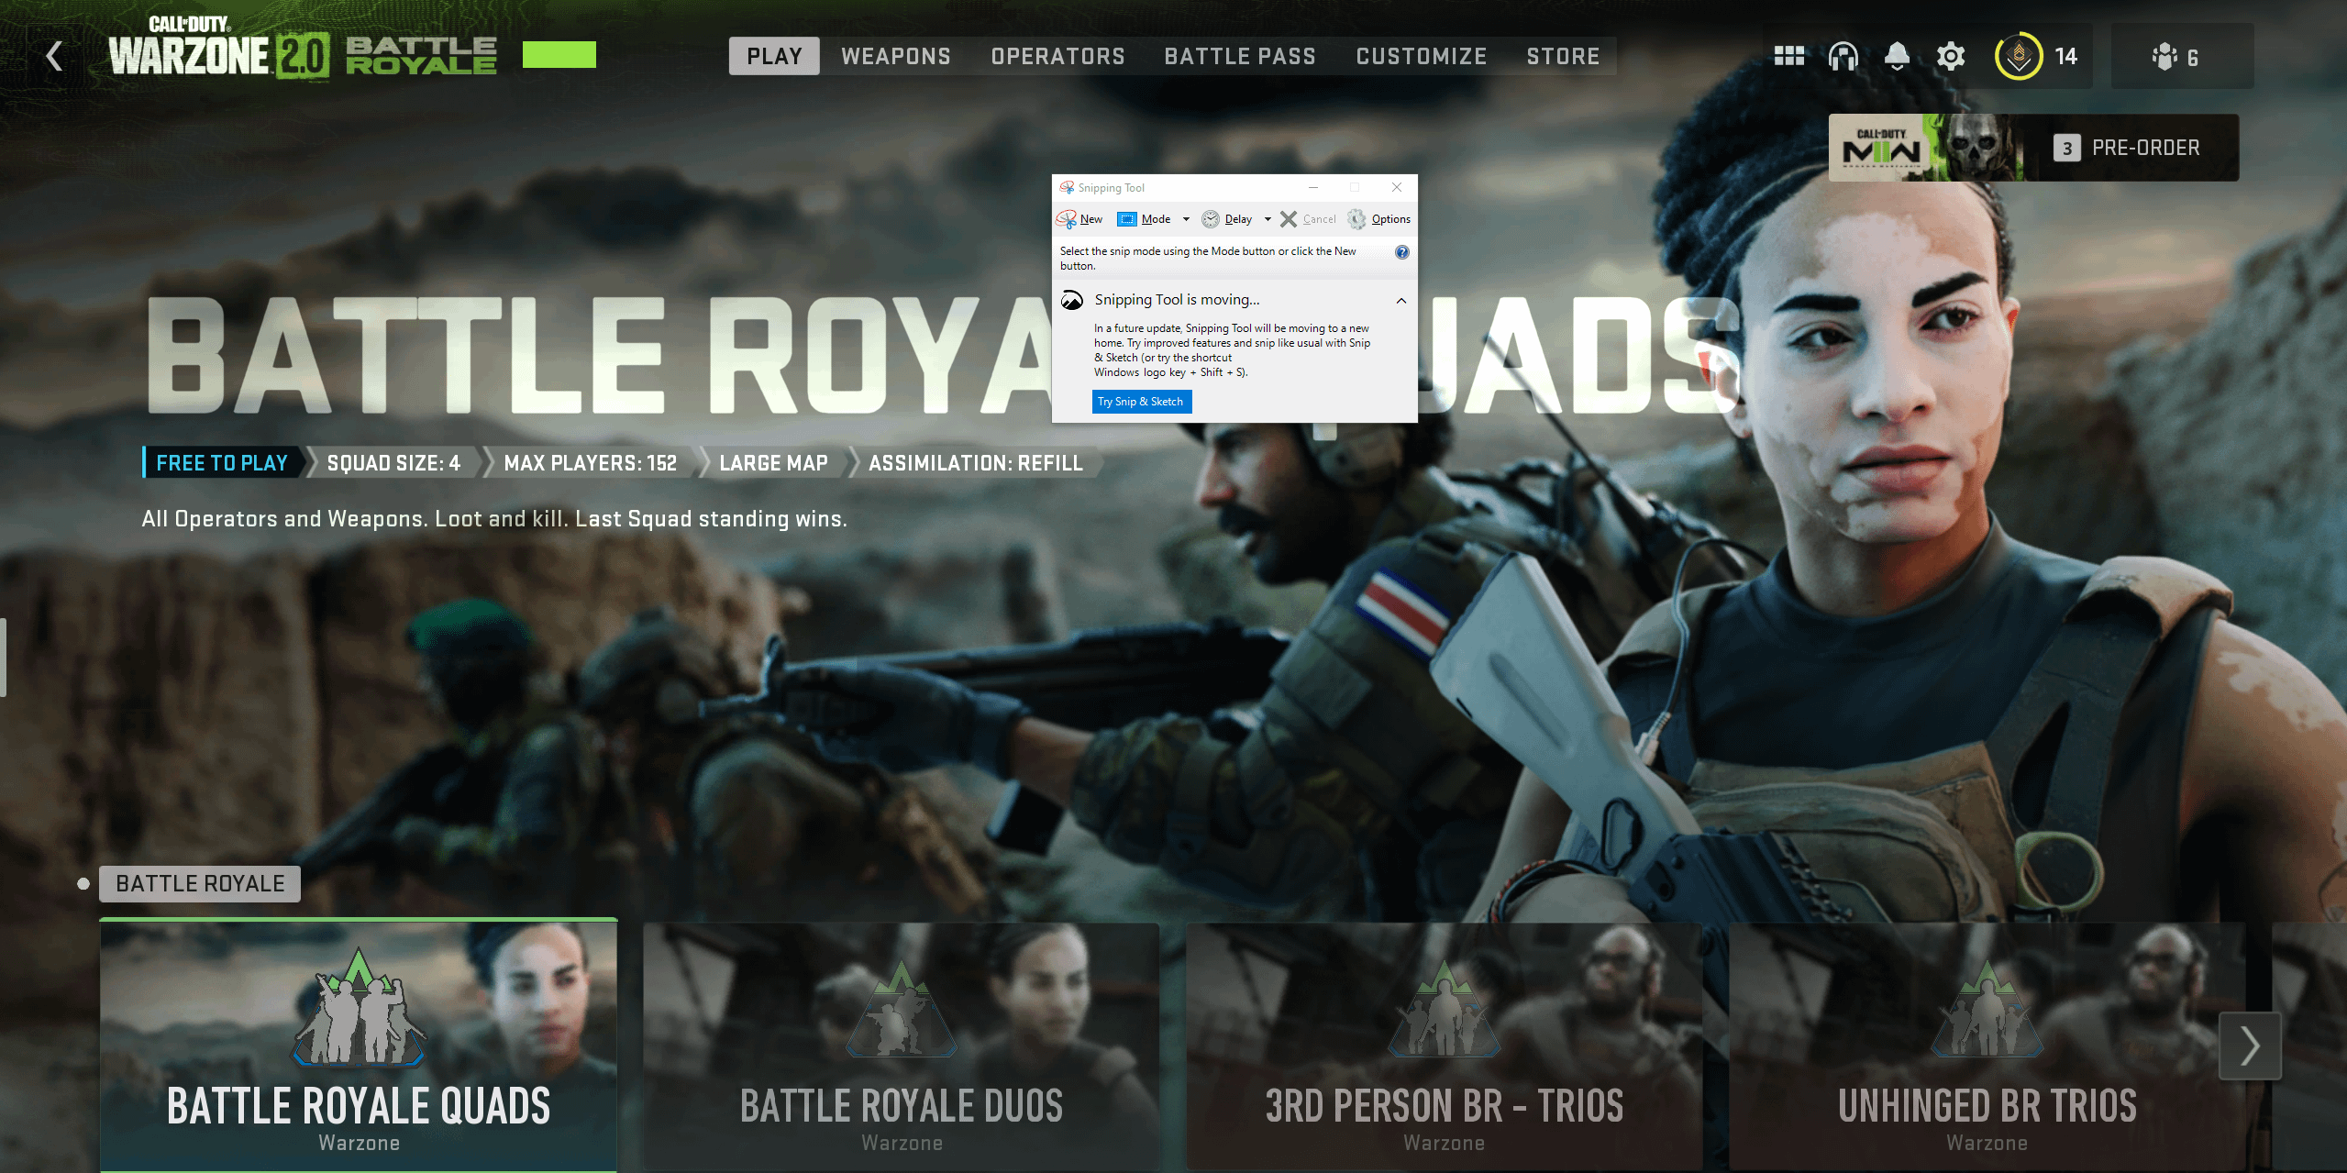
Task: Select the Battle Royale Duos mode card
Action: [x=902, y=1046]
